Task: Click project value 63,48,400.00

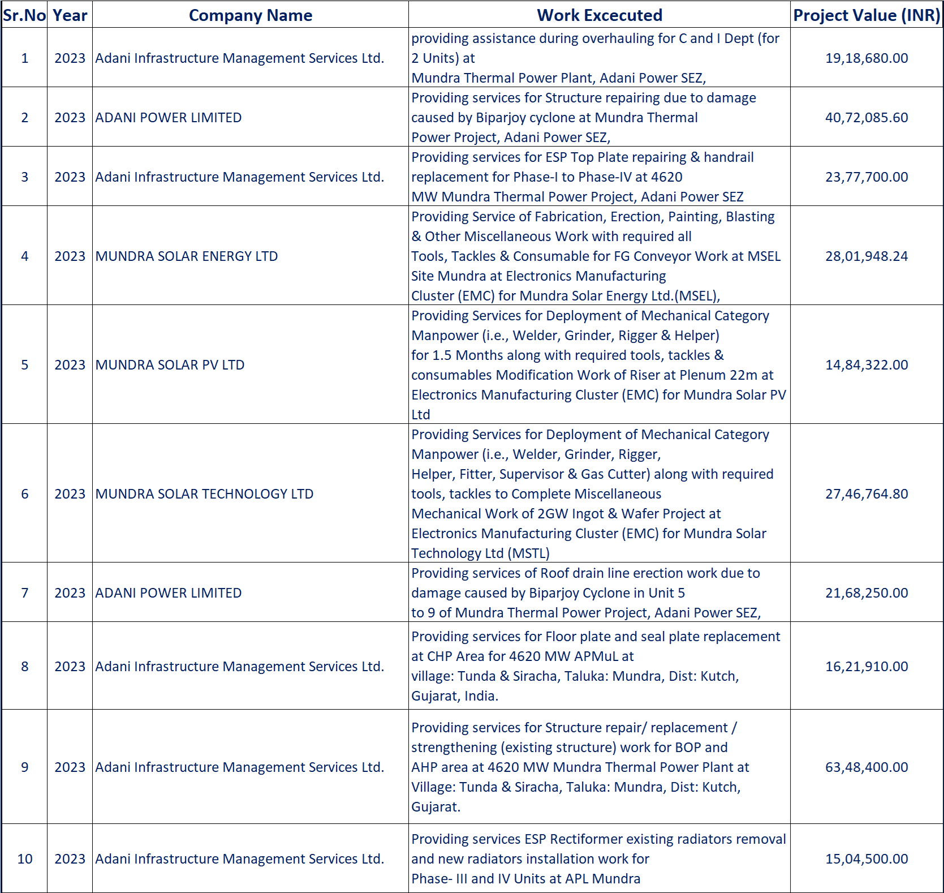Action: pyautogui.click(x=867, y=767)
